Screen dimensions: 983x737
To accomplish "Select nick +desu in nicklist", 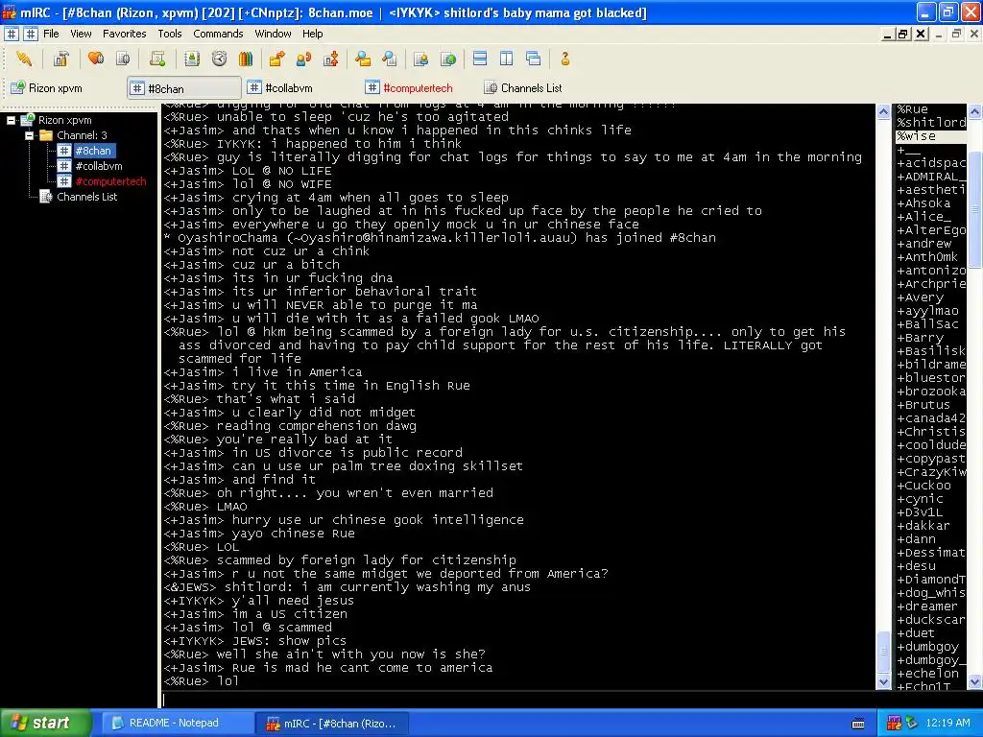I will click(x=916, y=565).
